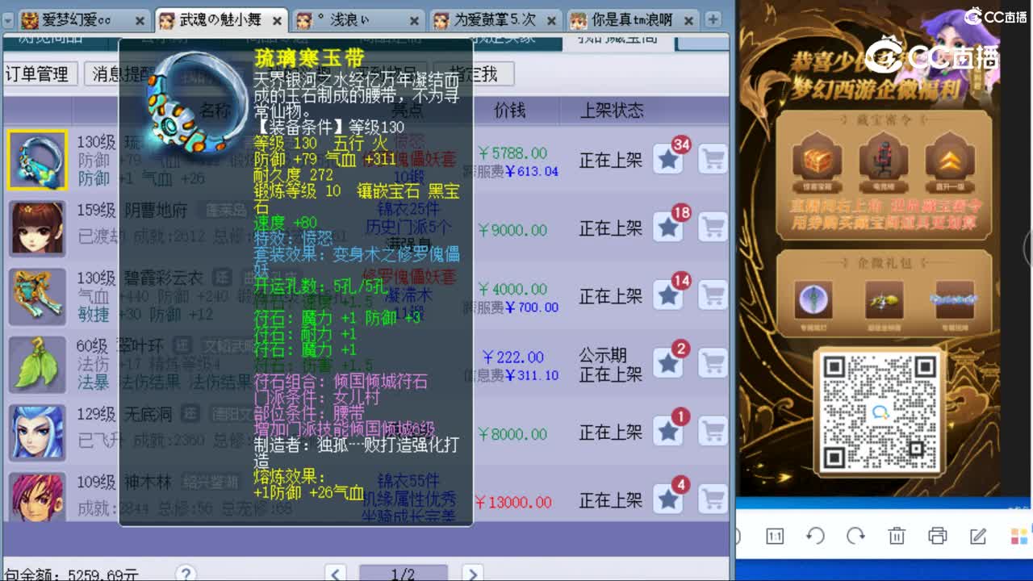Image resolution: width=1033 pixels, height=581 pixels.
Task: Click the golden upgrade chevron reward icon
Action: pos(948,161)
